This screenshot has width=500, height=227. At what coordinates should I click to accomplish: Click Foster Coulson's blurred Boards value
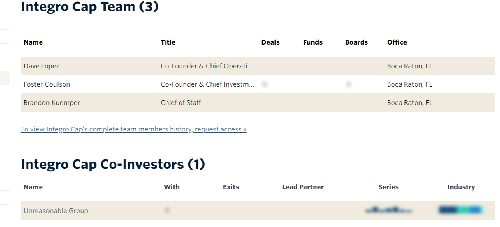(x=348, y=84)
